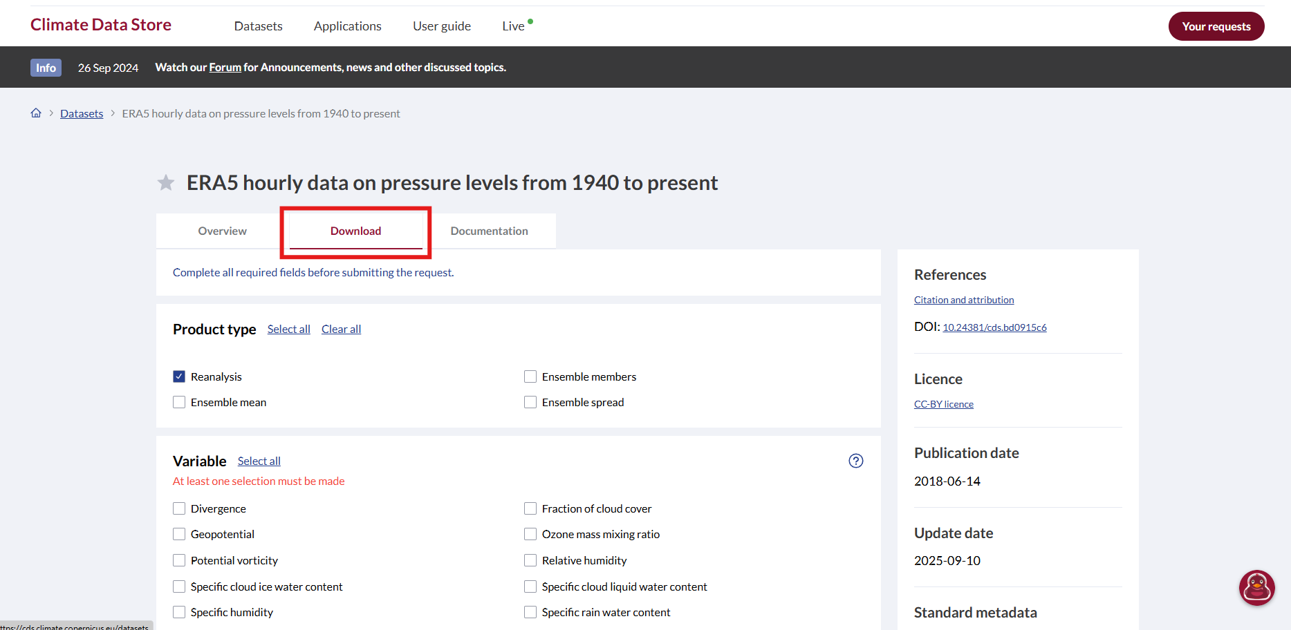Open the Download tab
Screen dimensions: 1291x630
355,231
